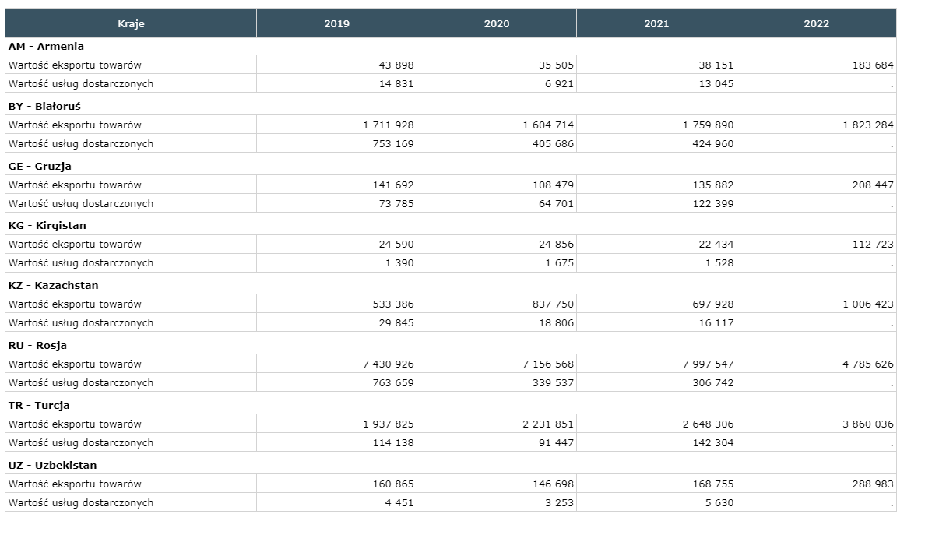
Task: Select the RU - Rosja group row
Action: 37,346
